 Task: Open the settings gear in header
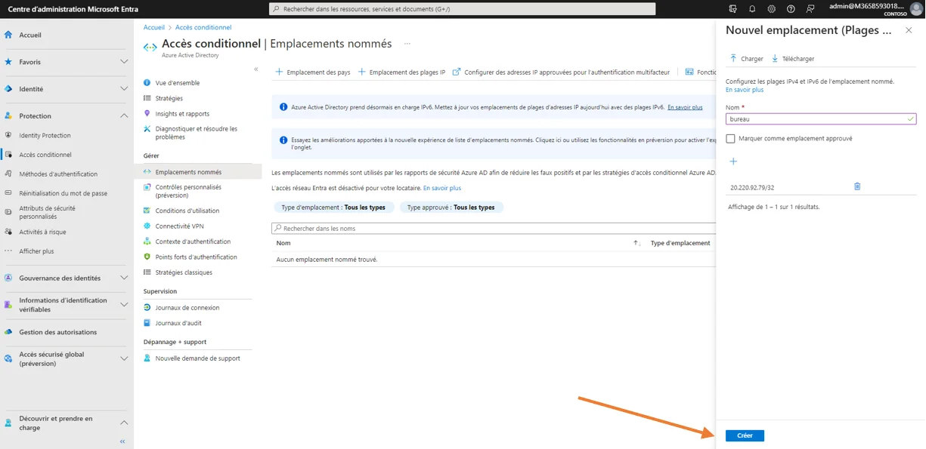pos(771,9)
